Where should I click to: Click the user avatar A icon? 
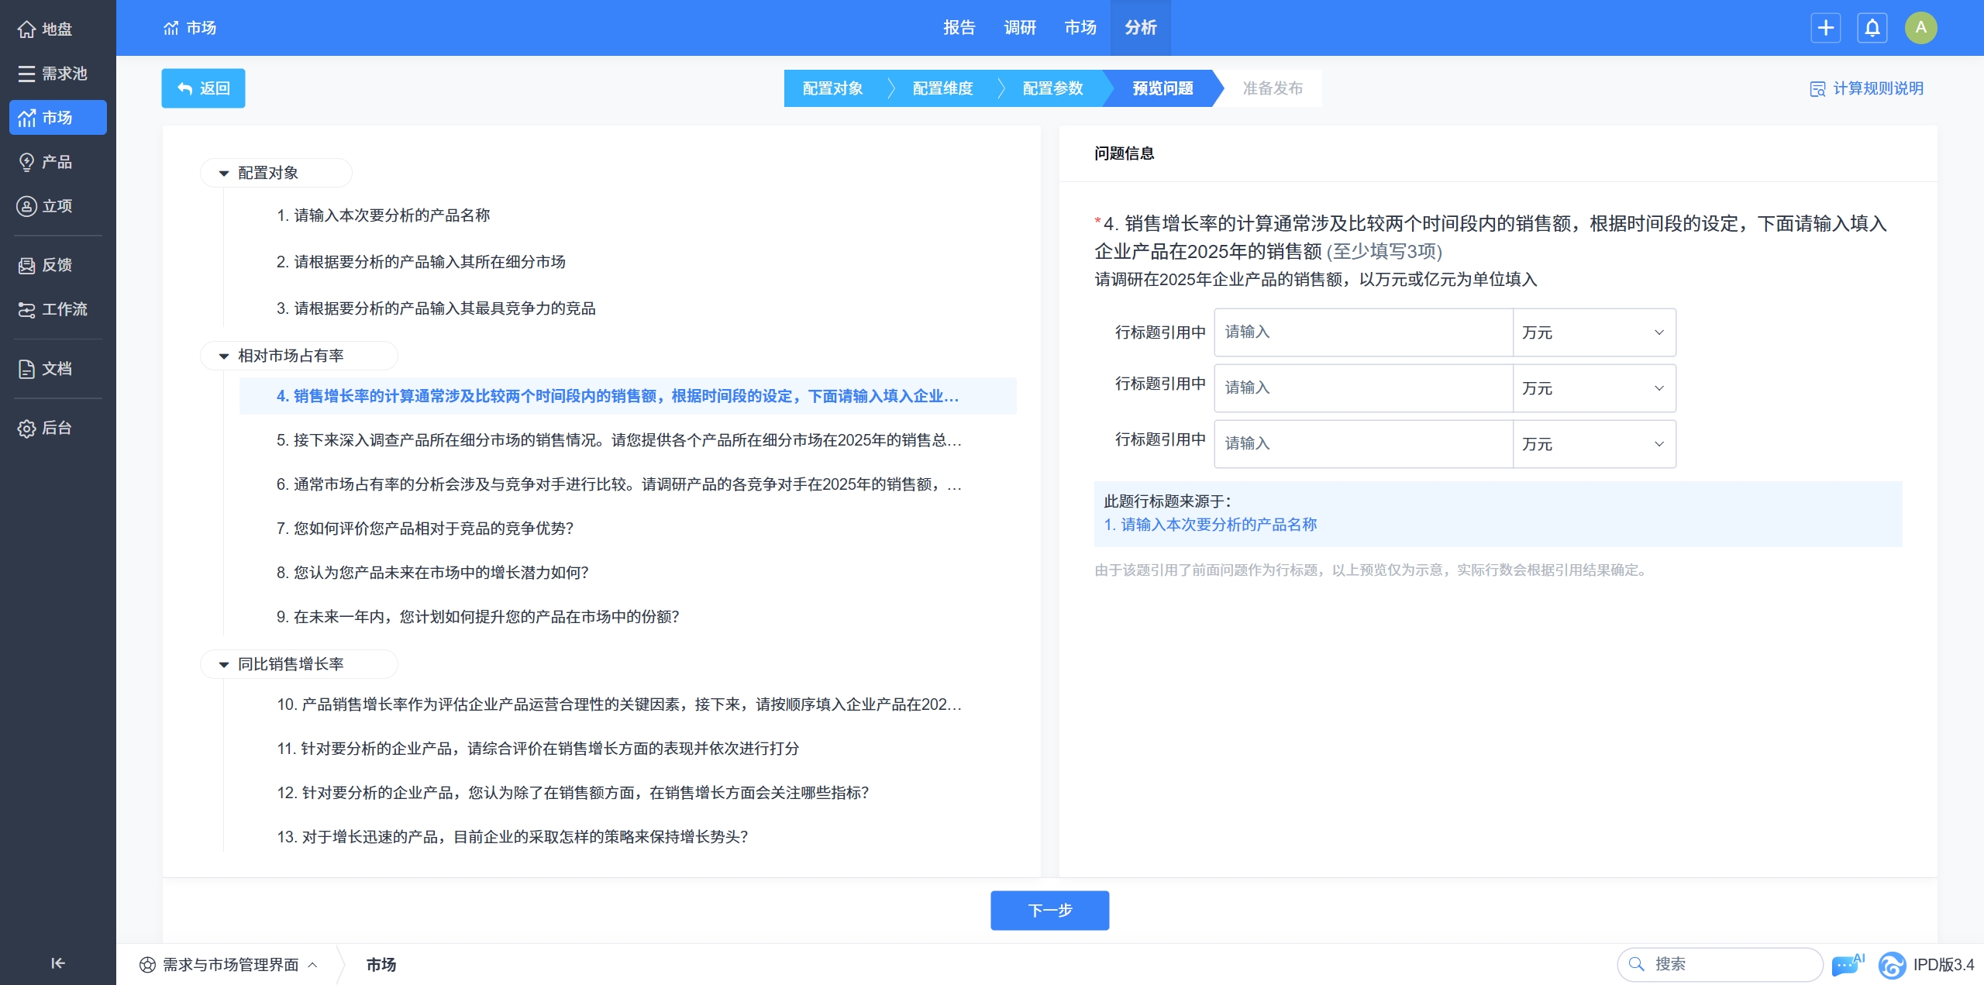point(1920,28)
